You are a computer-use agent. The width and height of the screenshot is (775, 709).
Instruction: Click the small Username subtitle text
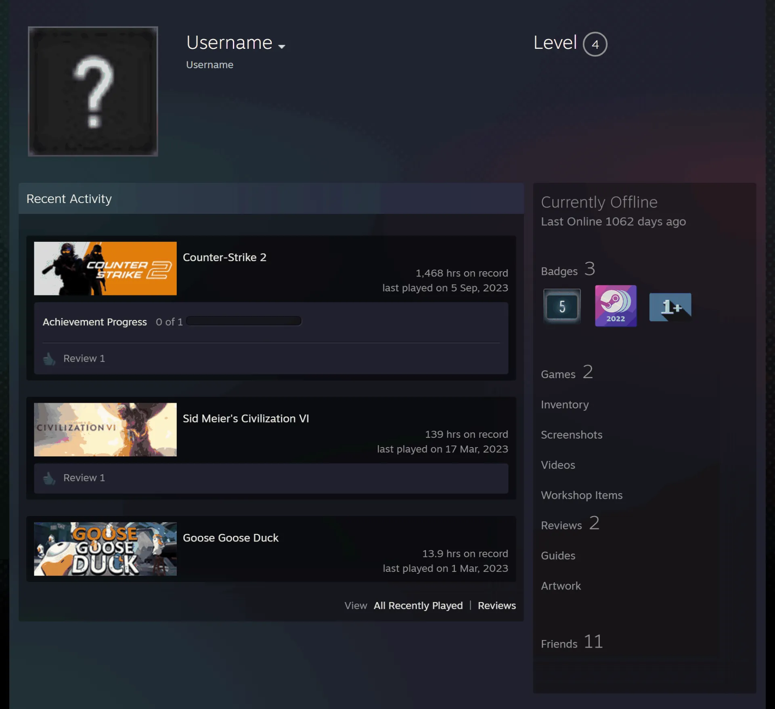(209, 65)
